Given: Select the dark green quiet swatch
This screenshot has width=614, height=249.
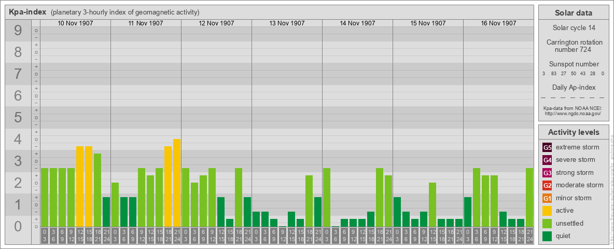Looking at the screenshot, I should tap(547, 236).
